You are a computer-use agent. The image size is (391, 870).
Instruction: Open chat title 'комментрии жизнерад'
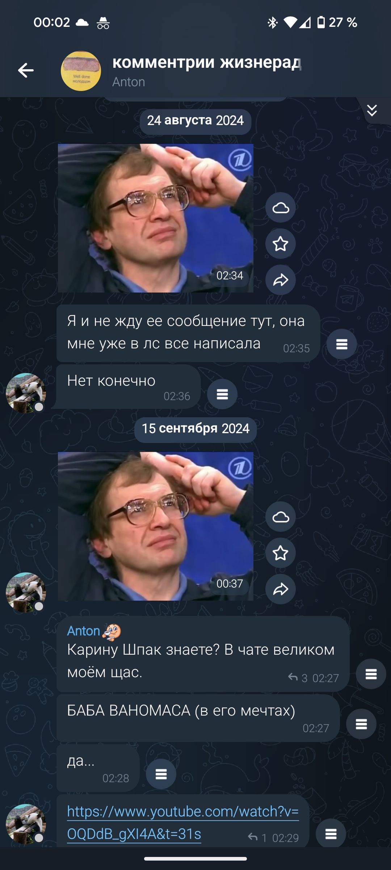[206, 62]
